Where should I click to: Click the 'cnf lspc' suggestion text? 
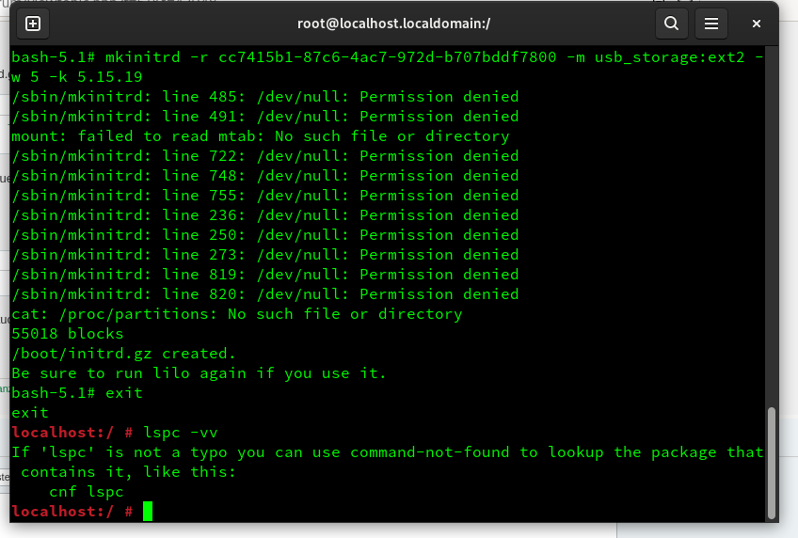[x=86, y=492]
